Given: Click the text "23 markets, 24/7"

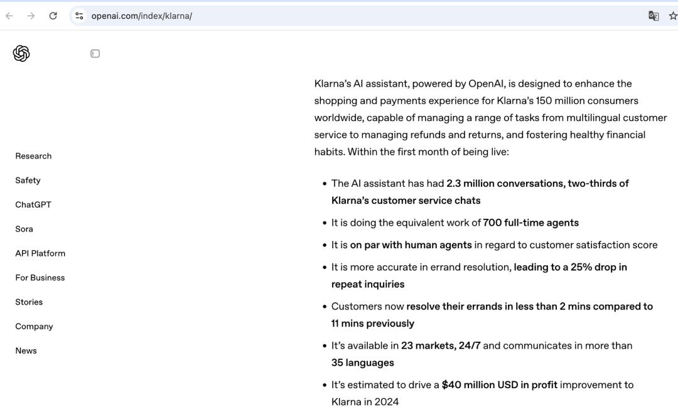Looking at the screenshot, I should 441,345.
